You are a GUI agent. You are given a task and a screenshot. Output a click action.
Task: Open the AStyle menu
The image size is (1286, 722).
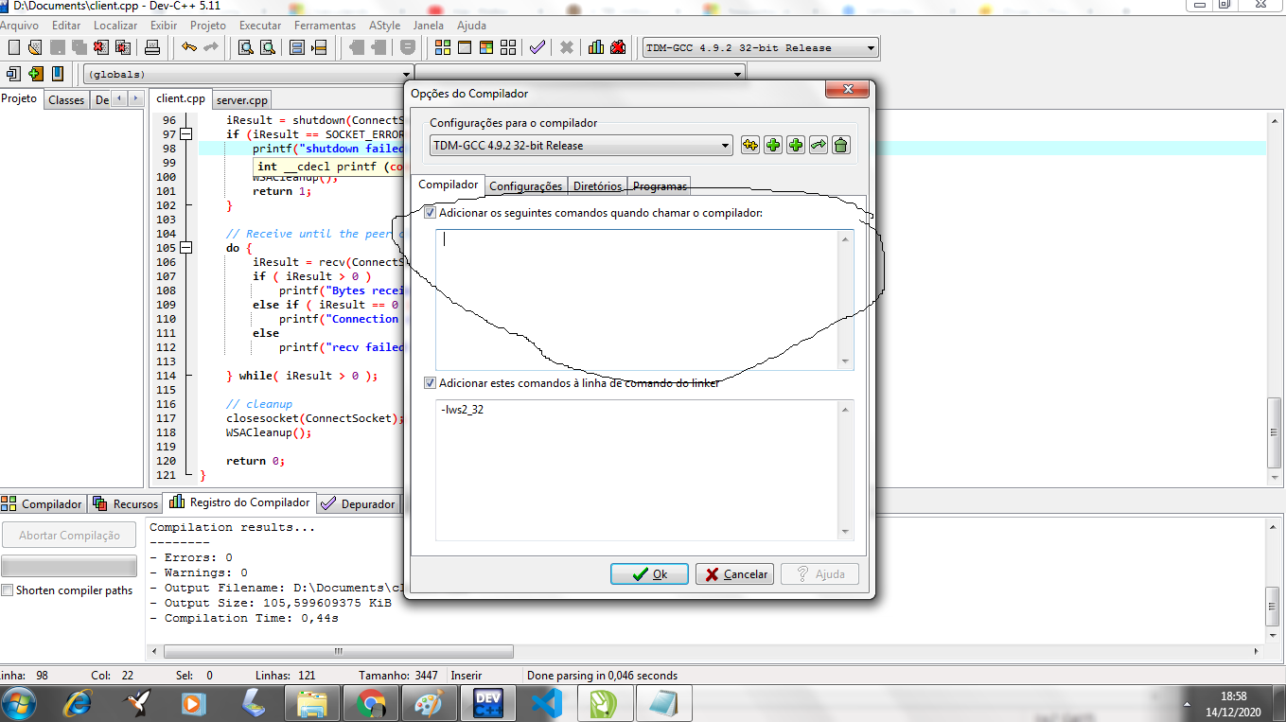pos(384,26)
